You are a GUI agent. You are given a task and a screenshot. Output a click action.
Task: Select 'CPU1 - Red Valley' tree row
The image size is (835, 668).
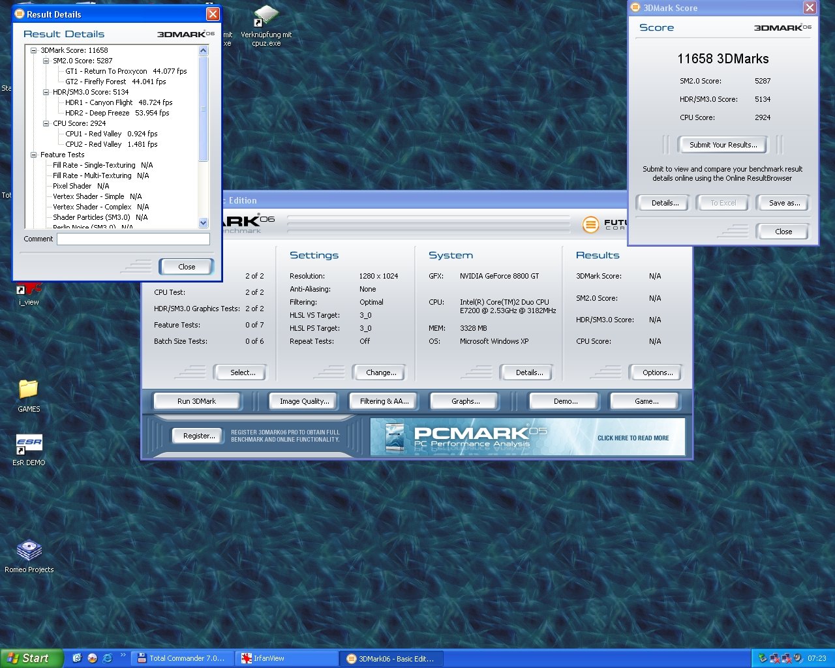pyautogui.click(x=111, y=134)
